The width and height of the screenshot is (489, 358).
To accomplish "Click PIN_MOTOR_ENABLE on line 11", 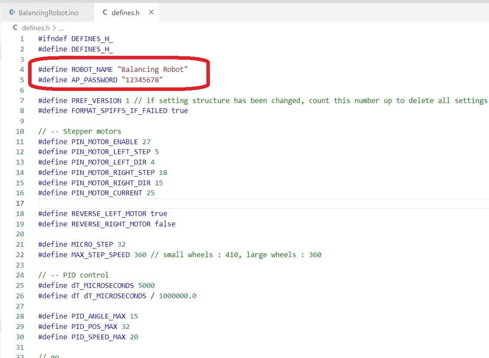I will pos(104,142).
